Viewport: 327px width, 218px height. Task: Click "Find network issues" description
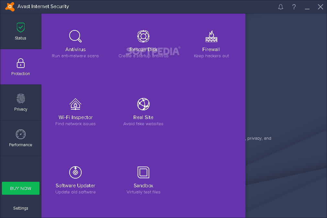click(x=75, y=124)
